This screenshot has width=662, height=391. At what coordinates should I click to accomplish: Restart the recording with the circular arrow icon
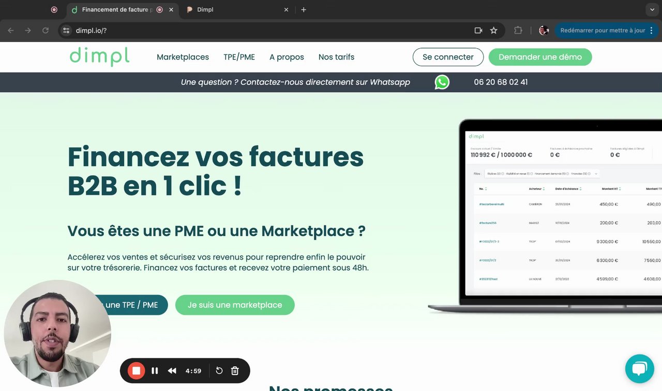(x=219, y=371)
